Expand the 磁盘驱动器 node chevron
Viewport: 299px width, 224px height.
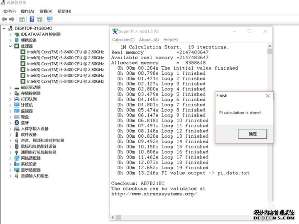(10, 88)
